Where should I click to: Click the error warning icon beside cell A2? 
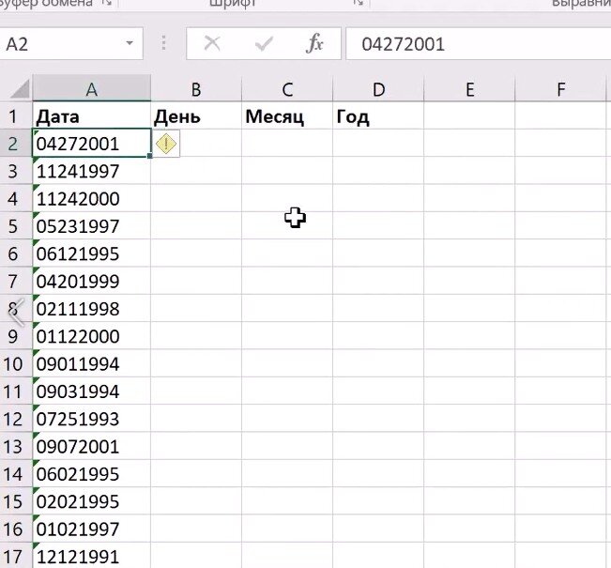tap(166, 144)
